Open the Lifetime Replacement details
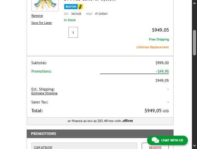This screenshot has height=149, width=197. [153, 47]
